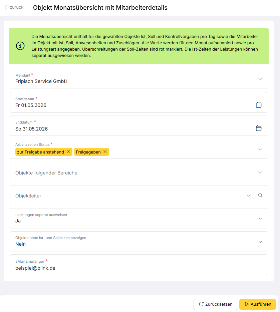Expand the Arbeitszeiten Status dropdown chevron

click(260, 149)
